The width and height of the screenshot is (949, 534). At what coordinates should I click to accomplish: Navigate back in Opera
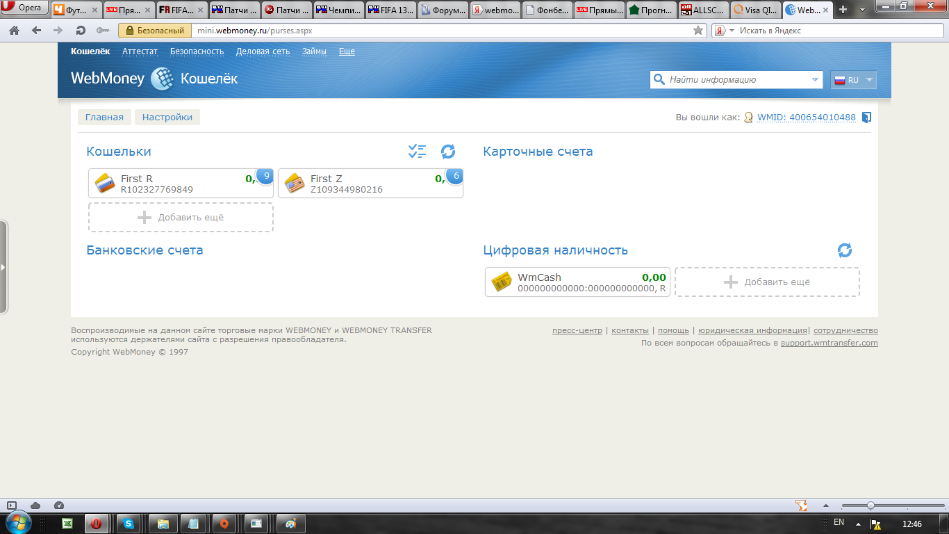tap(36, 31)
